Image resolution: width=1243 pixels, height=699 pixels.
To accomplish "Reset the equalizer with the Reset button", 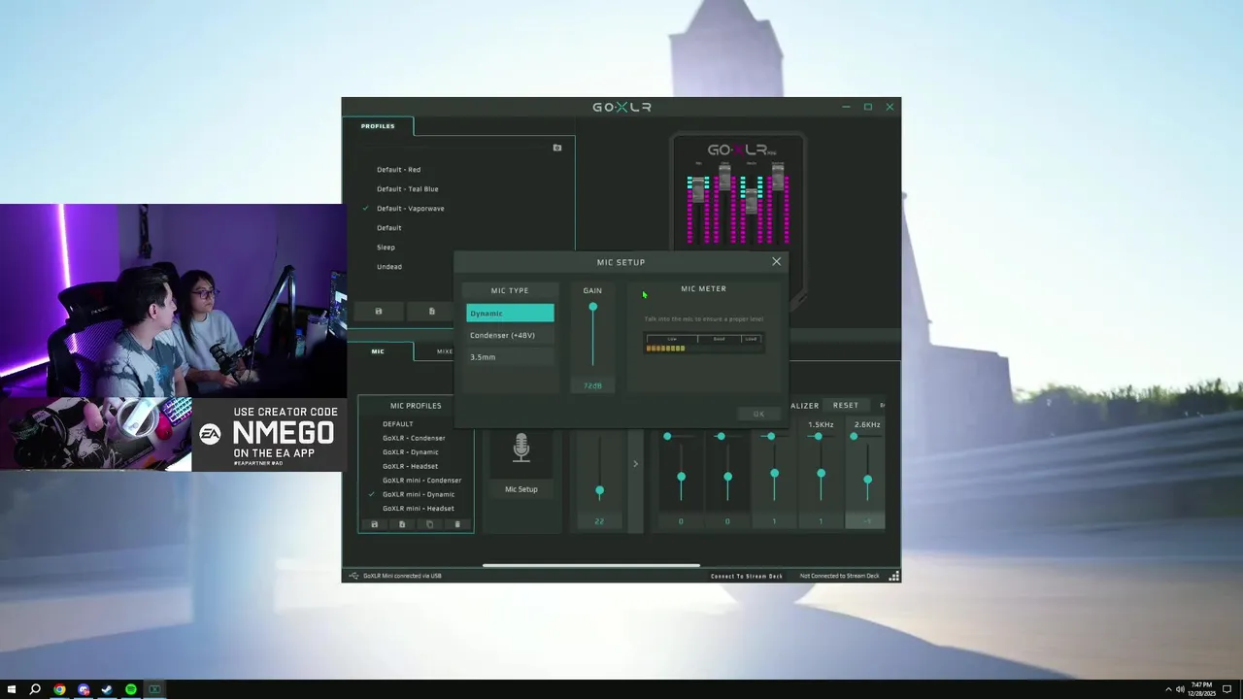I will point(845,405).
